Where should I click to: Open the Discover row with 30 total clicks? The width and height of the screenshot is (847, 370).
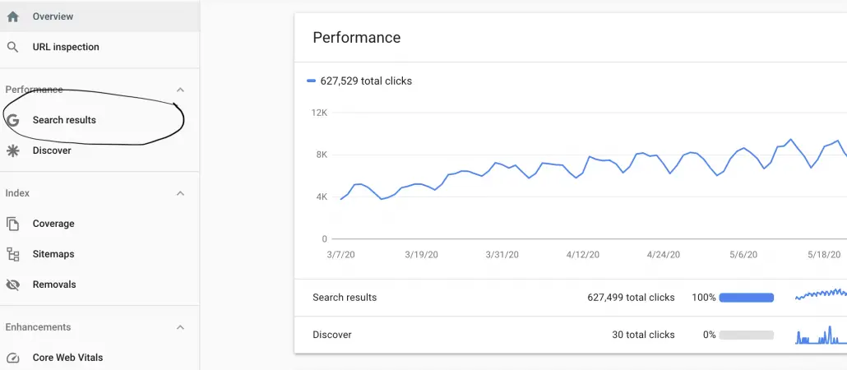click(571, 335)
